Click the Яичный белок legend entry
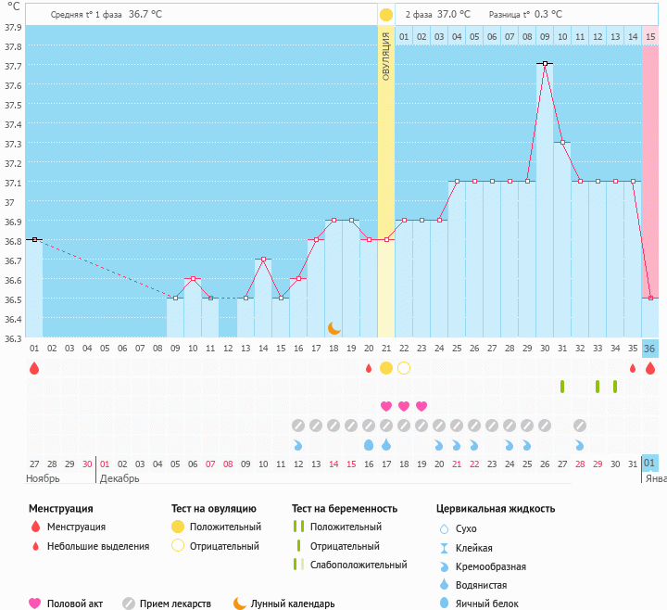667x610 pixels. point(491,604)
